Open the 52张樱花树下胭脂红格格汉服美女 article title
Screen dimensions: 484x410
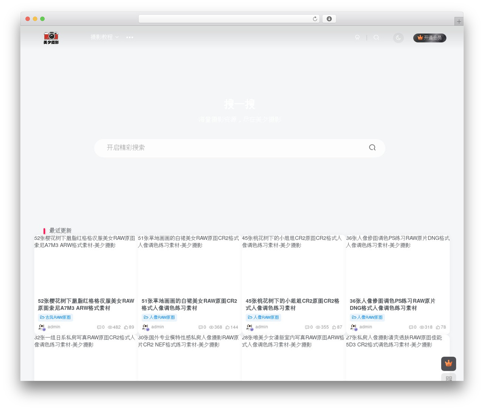coord(86,304)
